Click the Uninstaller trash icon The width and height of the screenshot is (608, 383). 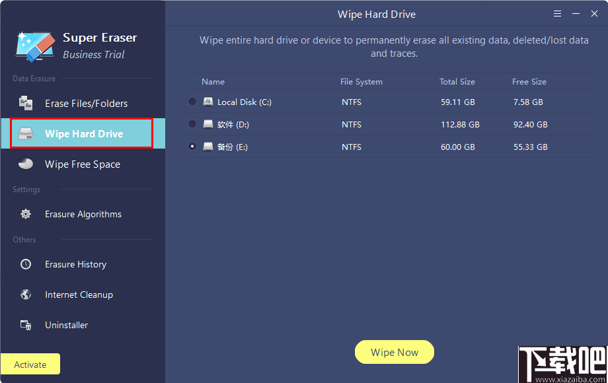point(26,325)
